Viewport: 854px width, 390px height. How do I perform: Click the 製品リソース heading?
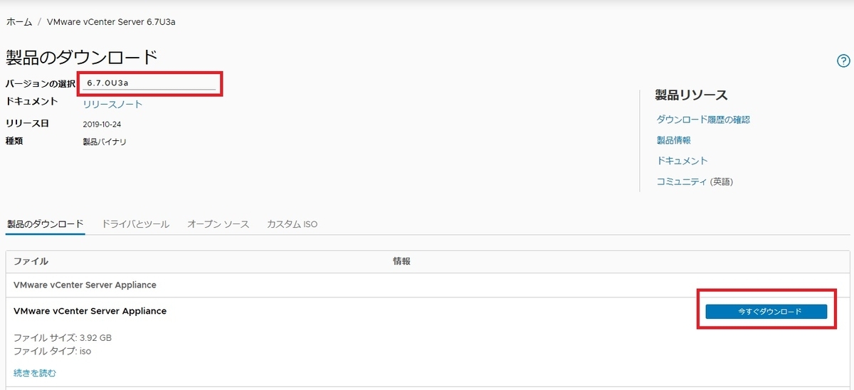[692, 95]
